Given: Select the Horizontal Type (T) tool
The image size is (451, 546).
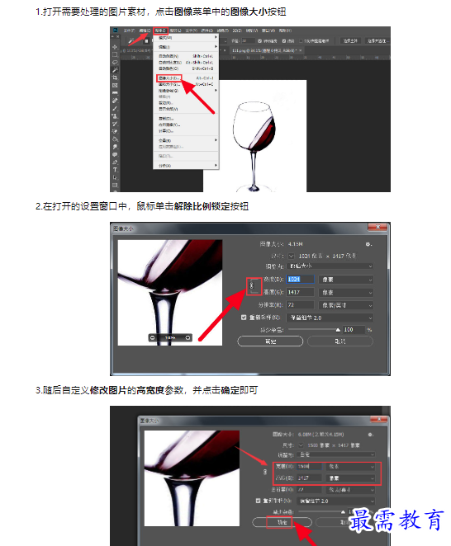Looking at the screenshot, I should (x=115, y=170).
